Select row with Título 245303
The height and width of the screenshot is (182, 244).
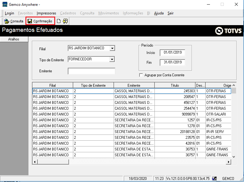point(132,91)
